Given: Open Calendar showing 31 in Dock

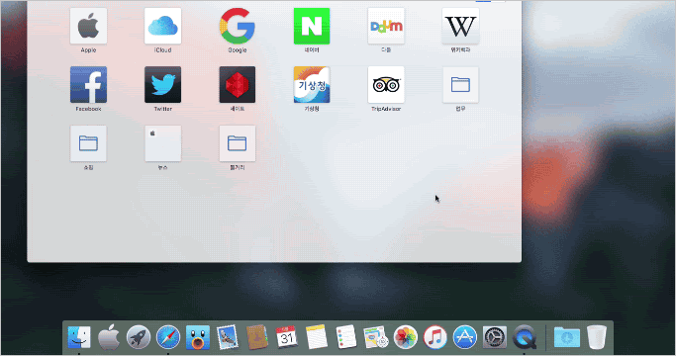Looking at the screenshot, I should [x=287, y=337].
